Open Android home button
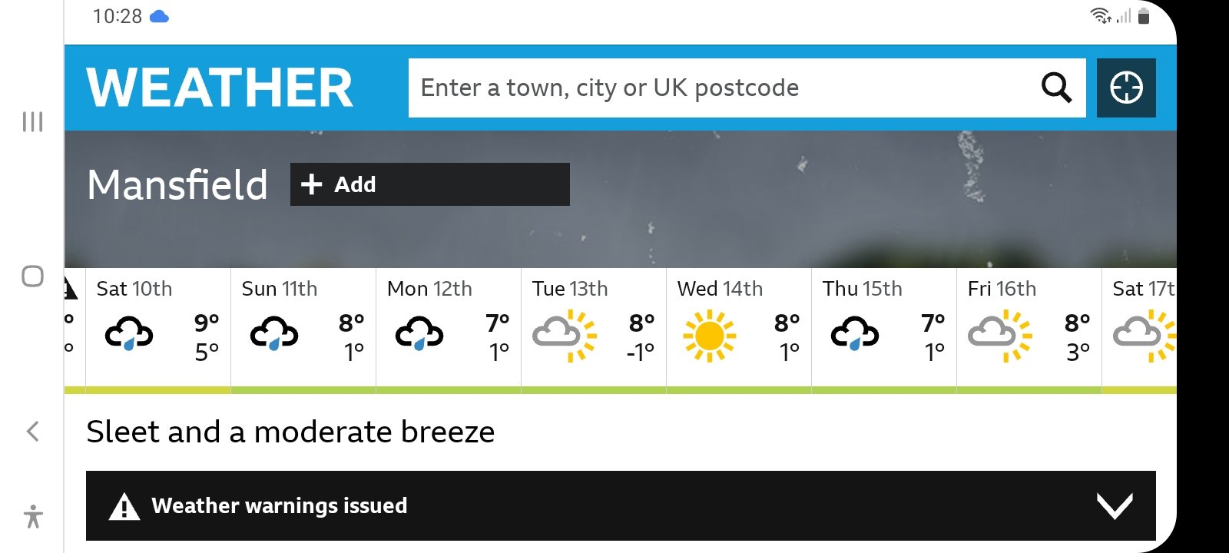This screenshot has height=553, width=1229. (x=32, y=276)
